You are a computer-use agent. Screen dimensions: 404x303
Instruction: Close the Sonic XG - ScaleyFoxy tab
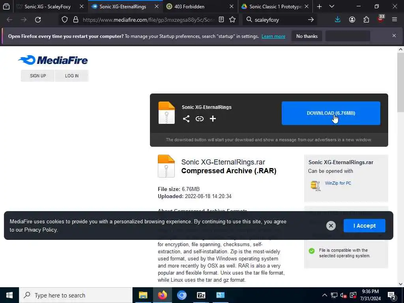[x=82, y=7]
